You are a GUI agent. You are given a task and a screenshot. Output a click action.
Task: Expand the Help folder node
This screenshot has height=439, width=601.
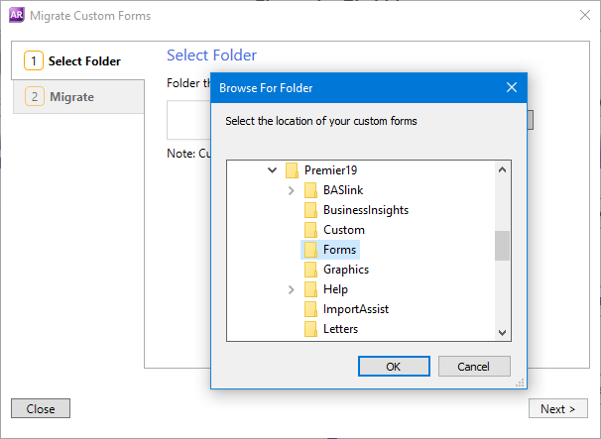(291, 289)
